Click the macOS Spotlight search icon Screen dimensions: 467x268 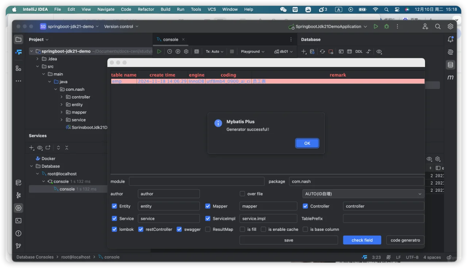click(386, 9)
